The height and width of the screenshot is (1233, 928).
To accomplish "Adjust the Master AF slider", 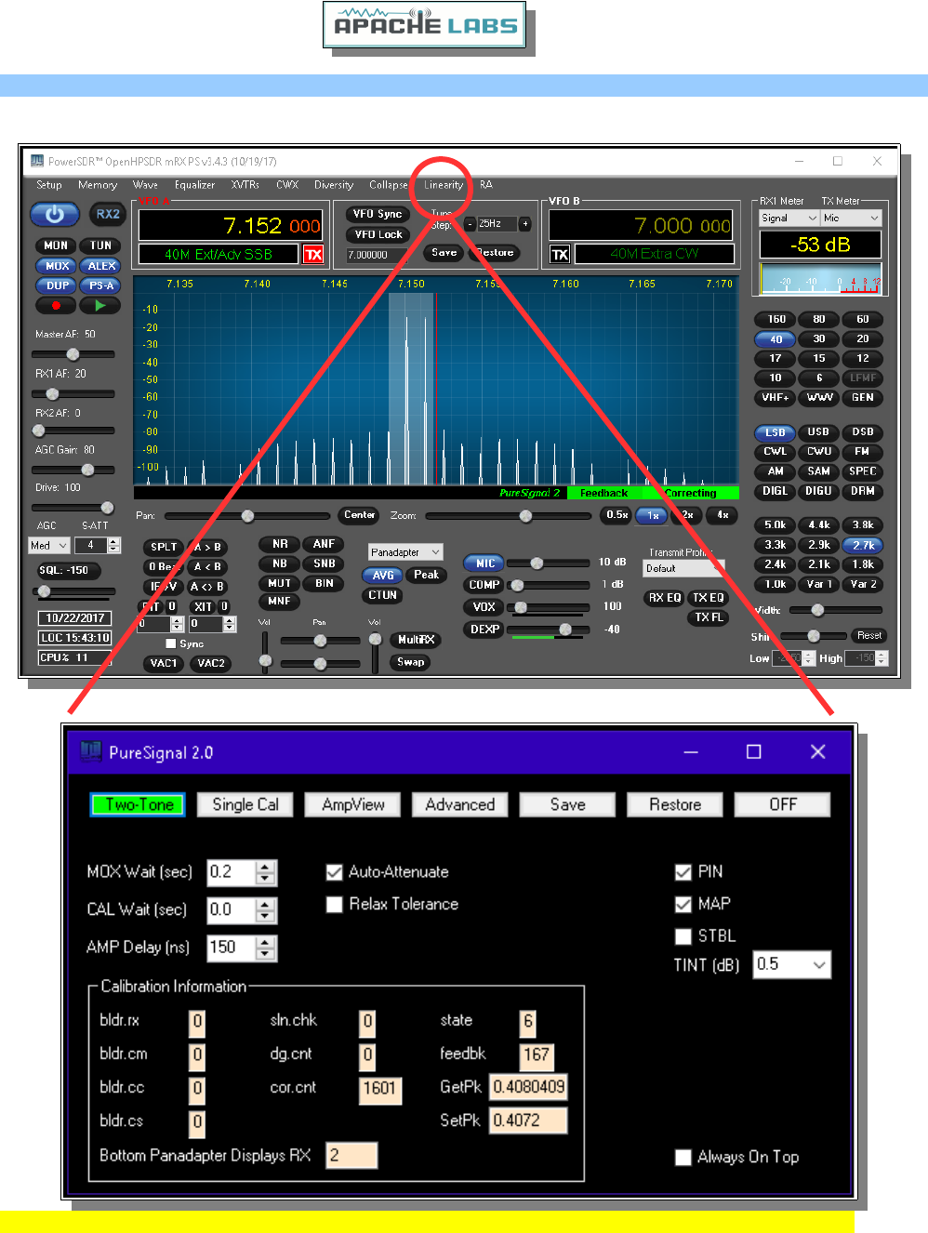I will click(73, 354).
